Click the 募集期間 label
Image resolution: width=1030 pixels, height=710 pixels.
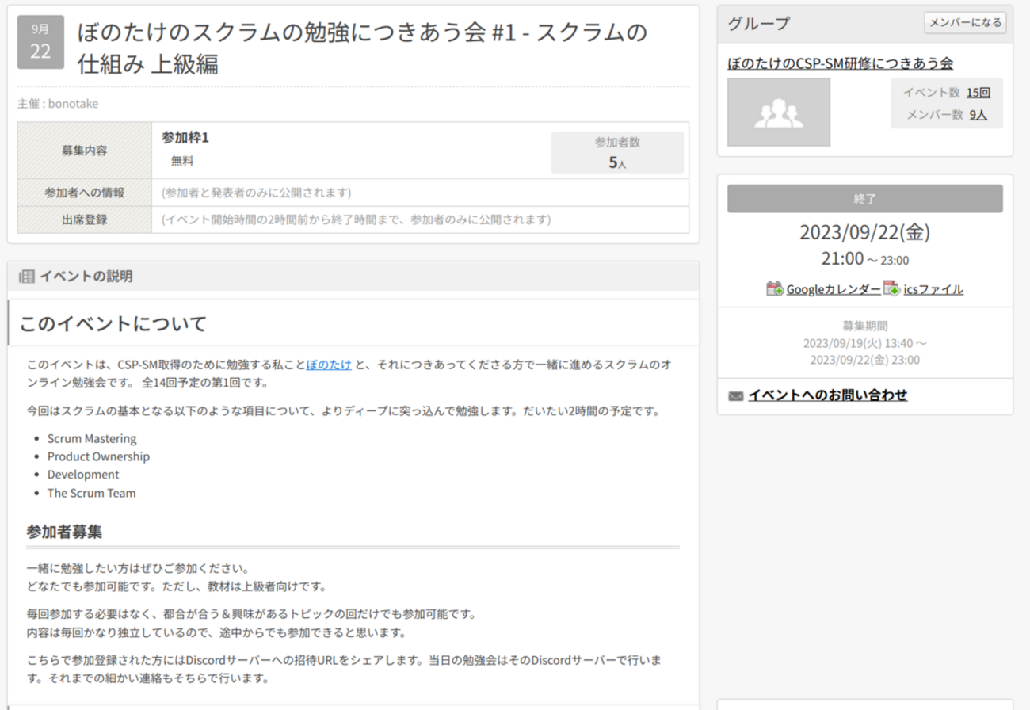coord(865,325)
